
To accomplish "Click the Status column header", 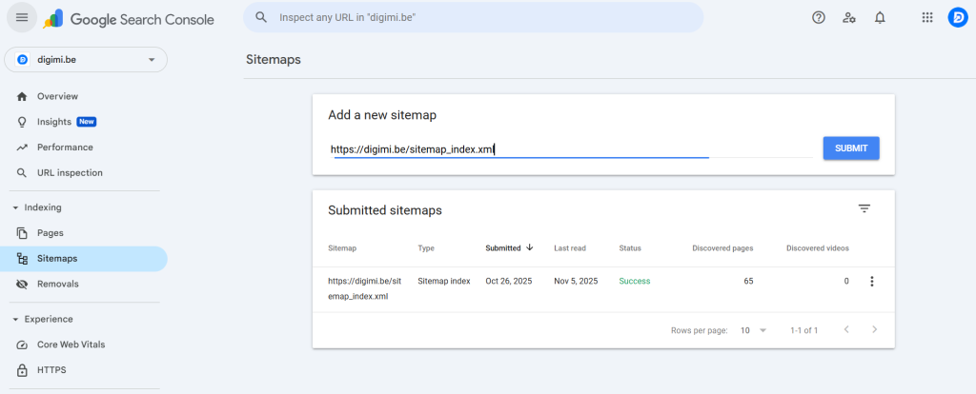I will point(630,248).
